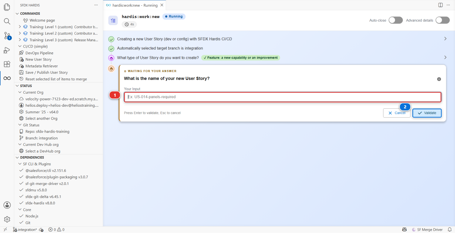Open Source Control view with badge

7,36
